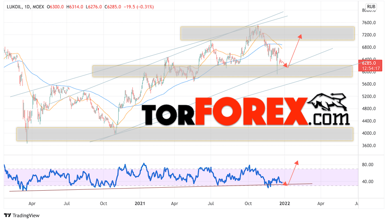Click the 2022 time axis label
Image resolution: width=388 pixels, height=222 pixels.
[285, 203]
